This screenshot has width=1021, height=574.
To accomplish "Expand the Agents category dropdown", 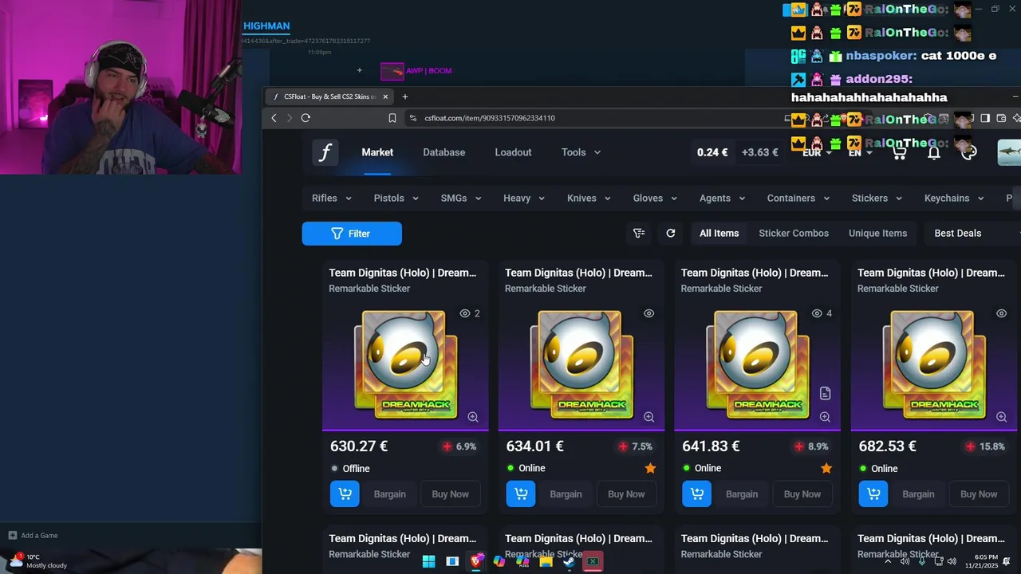I will point(722,198).
